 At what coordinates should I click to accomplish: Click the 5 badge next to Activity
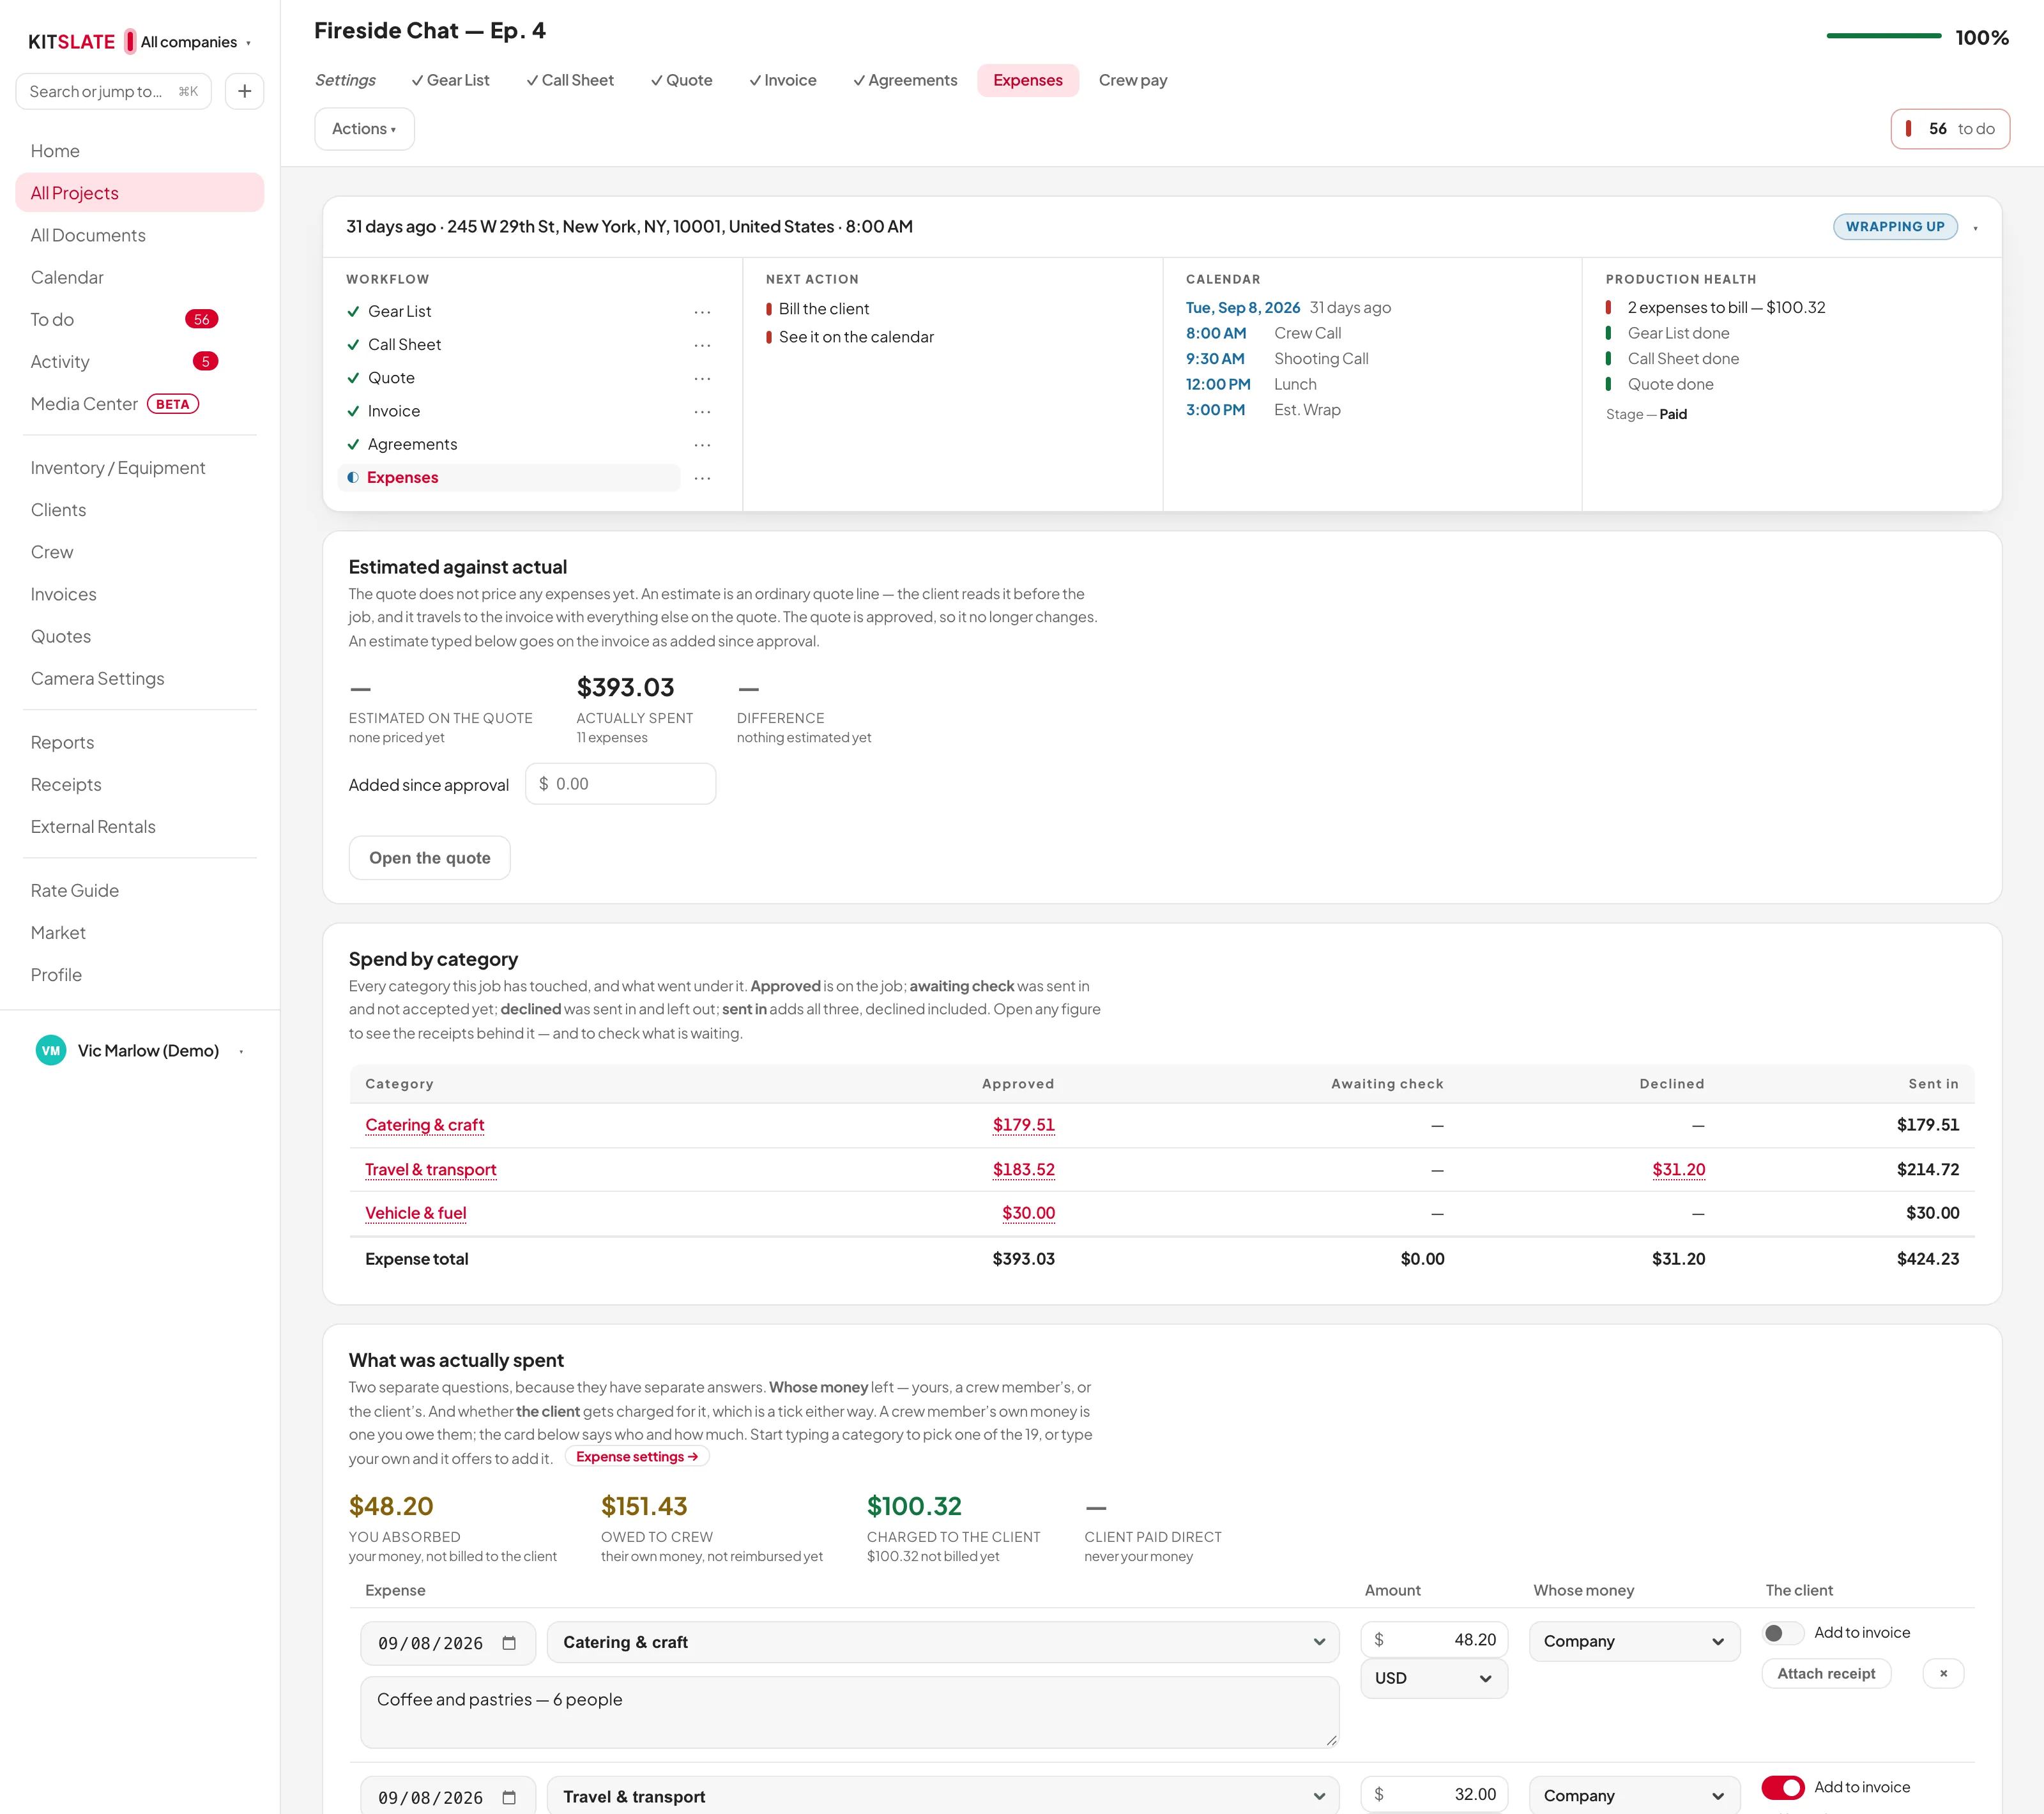click(x=205, y=361)
